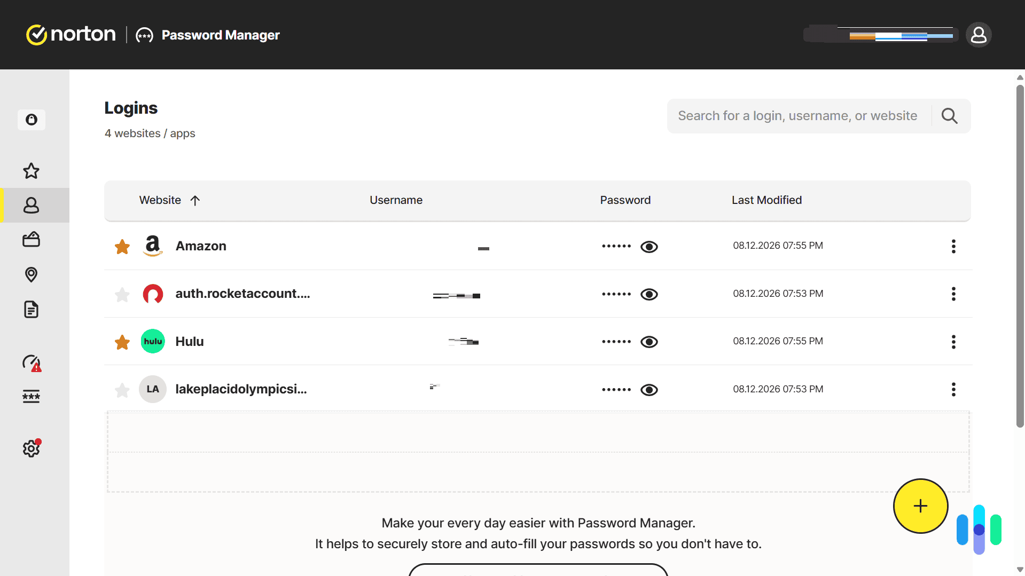Open Notes document icon in sidebar

point(32,309)
